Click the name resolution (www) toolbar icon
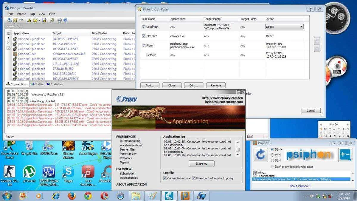Viewport: 357px width, 201px height. [x=21, y=20]
